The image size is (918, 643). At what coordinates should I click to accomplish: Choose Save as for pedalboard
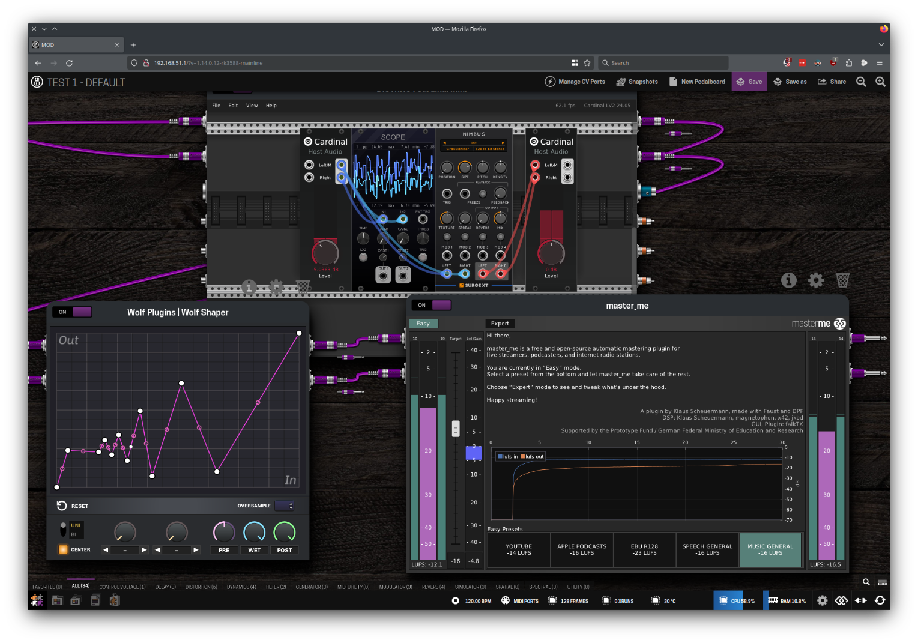click(x=790, y=82)
